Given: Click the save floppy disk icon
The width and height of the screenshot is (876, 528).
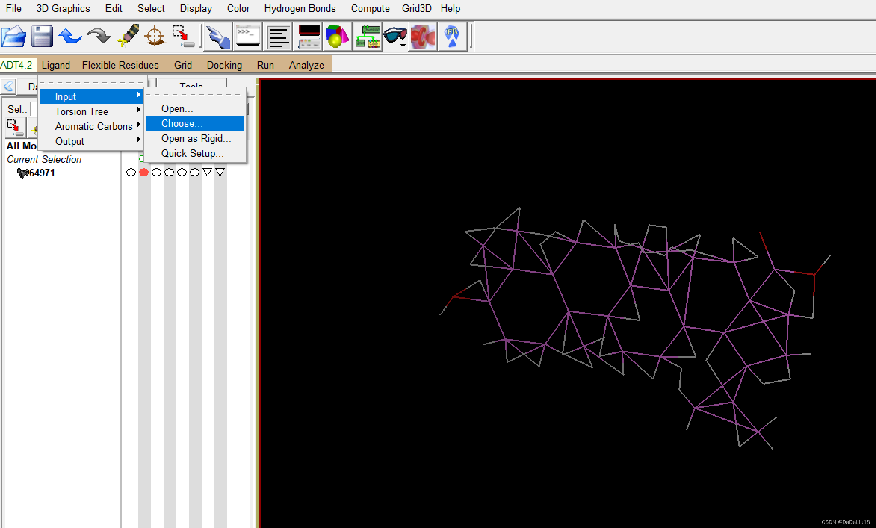Looking at the screenshot, I should pyautogui.click(x=42, y=37).
